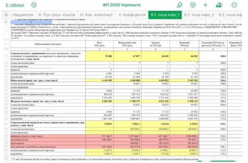This screenshot has width=248, height=163.
Task: Select the active 6.1. Інша інфо_1 tab
Action: (x=165, y=15)
